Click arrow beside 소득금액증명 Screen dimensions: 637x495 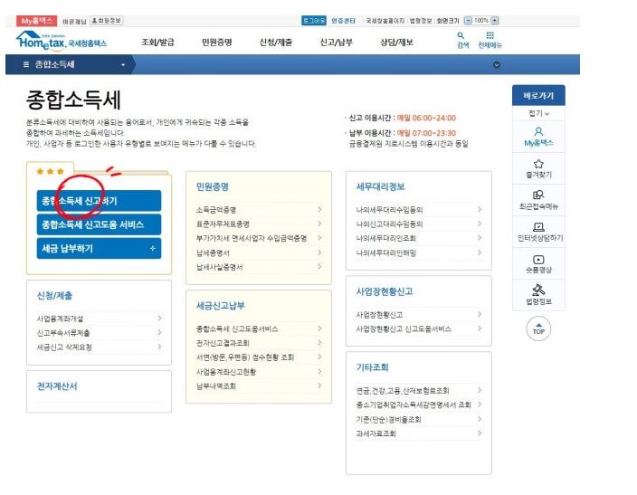click(x=319, y=209)
